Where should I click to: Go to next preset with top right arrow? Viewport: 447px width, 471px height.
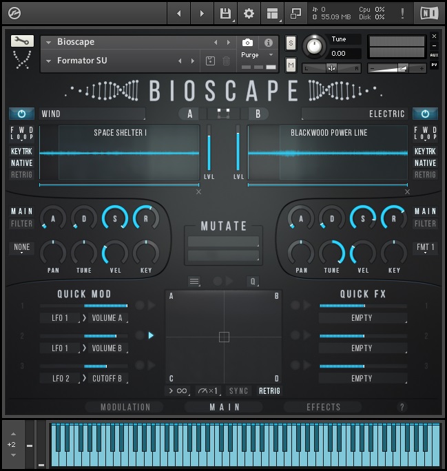(202, 13)
